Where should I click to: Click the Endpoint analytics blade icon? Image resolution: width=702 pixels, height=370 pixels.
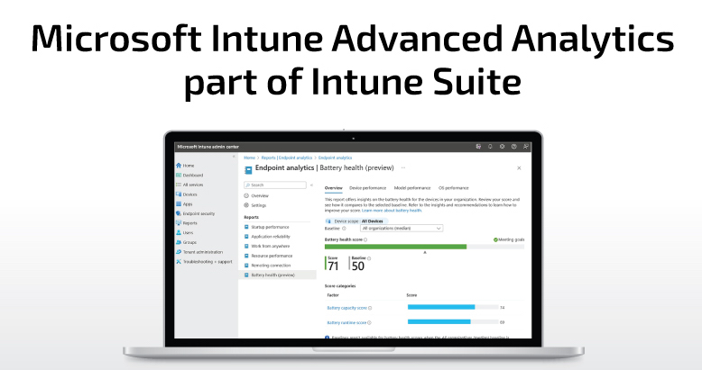(x=248, y=169)
